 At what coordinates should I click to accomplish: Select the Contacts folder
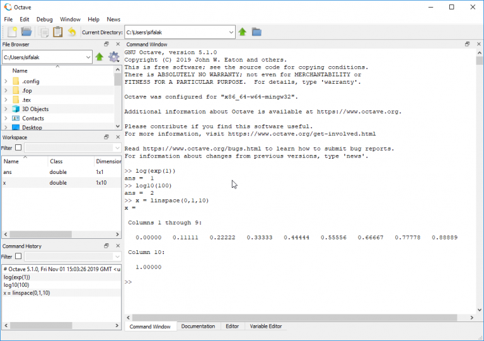pos(33,118)
